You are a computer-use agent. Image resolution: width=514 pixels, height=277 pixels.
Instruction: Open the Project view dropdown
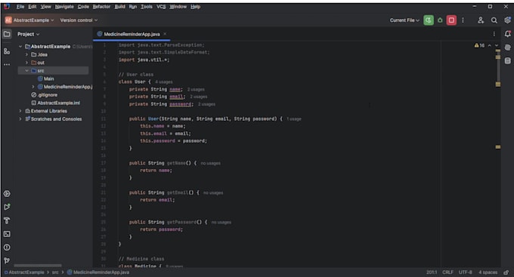(28, 34)
